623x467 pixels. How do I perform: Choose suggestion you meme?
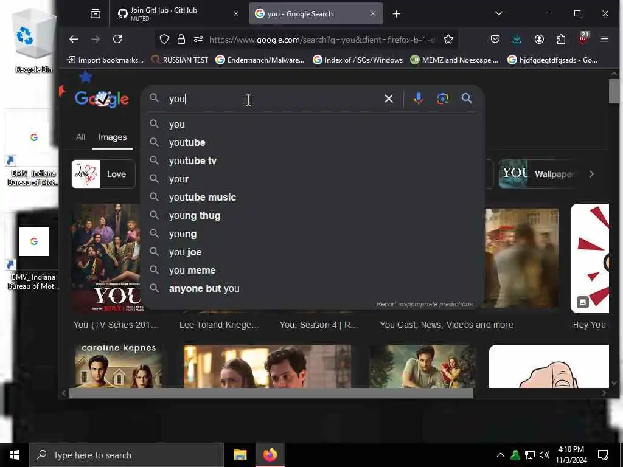312,271
